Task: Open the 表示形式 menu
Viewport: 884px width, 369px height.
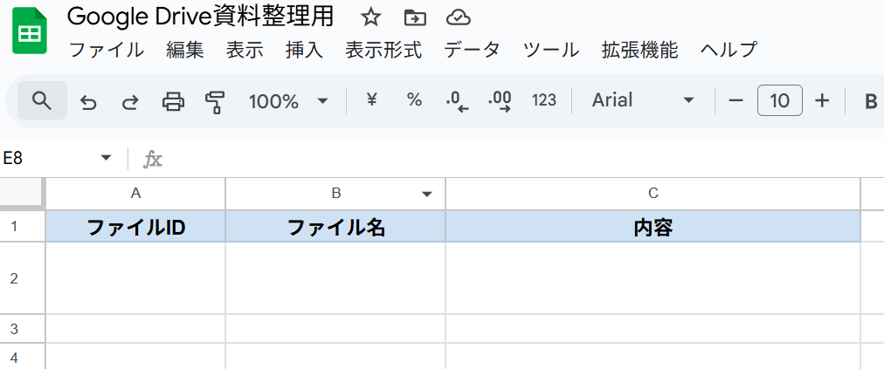Action: pyautogui.click(x=383, y=50)
